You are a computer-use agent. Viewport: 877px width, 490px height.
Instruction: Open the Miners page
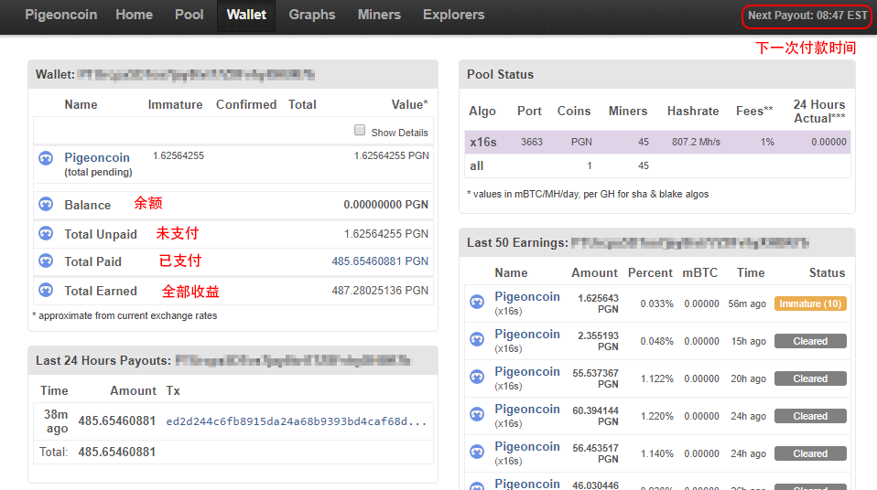[x=379, y=15]
